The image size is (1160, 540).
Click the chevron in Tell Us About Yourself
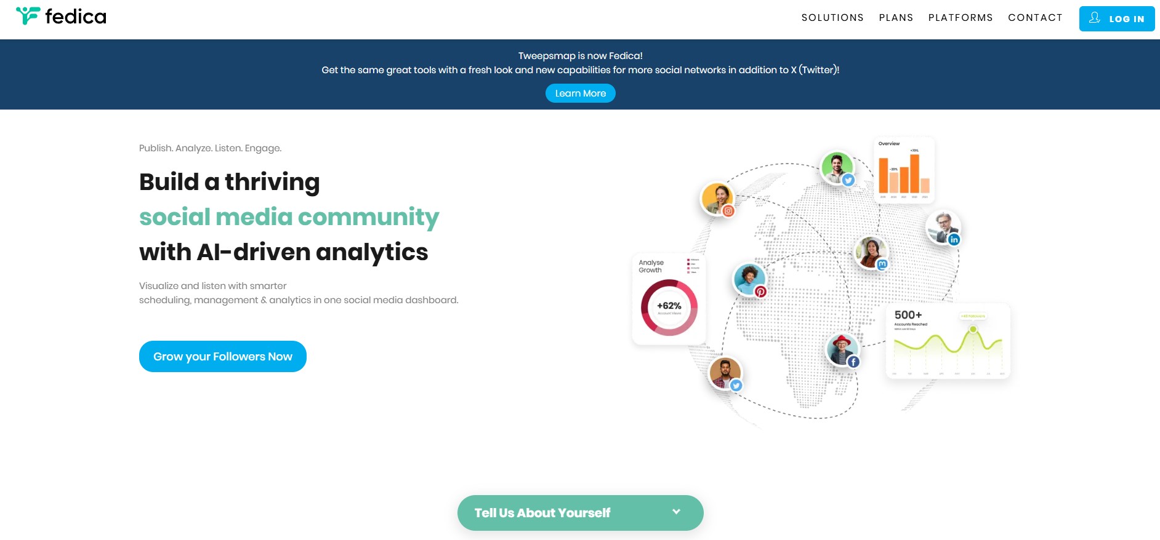676,512
